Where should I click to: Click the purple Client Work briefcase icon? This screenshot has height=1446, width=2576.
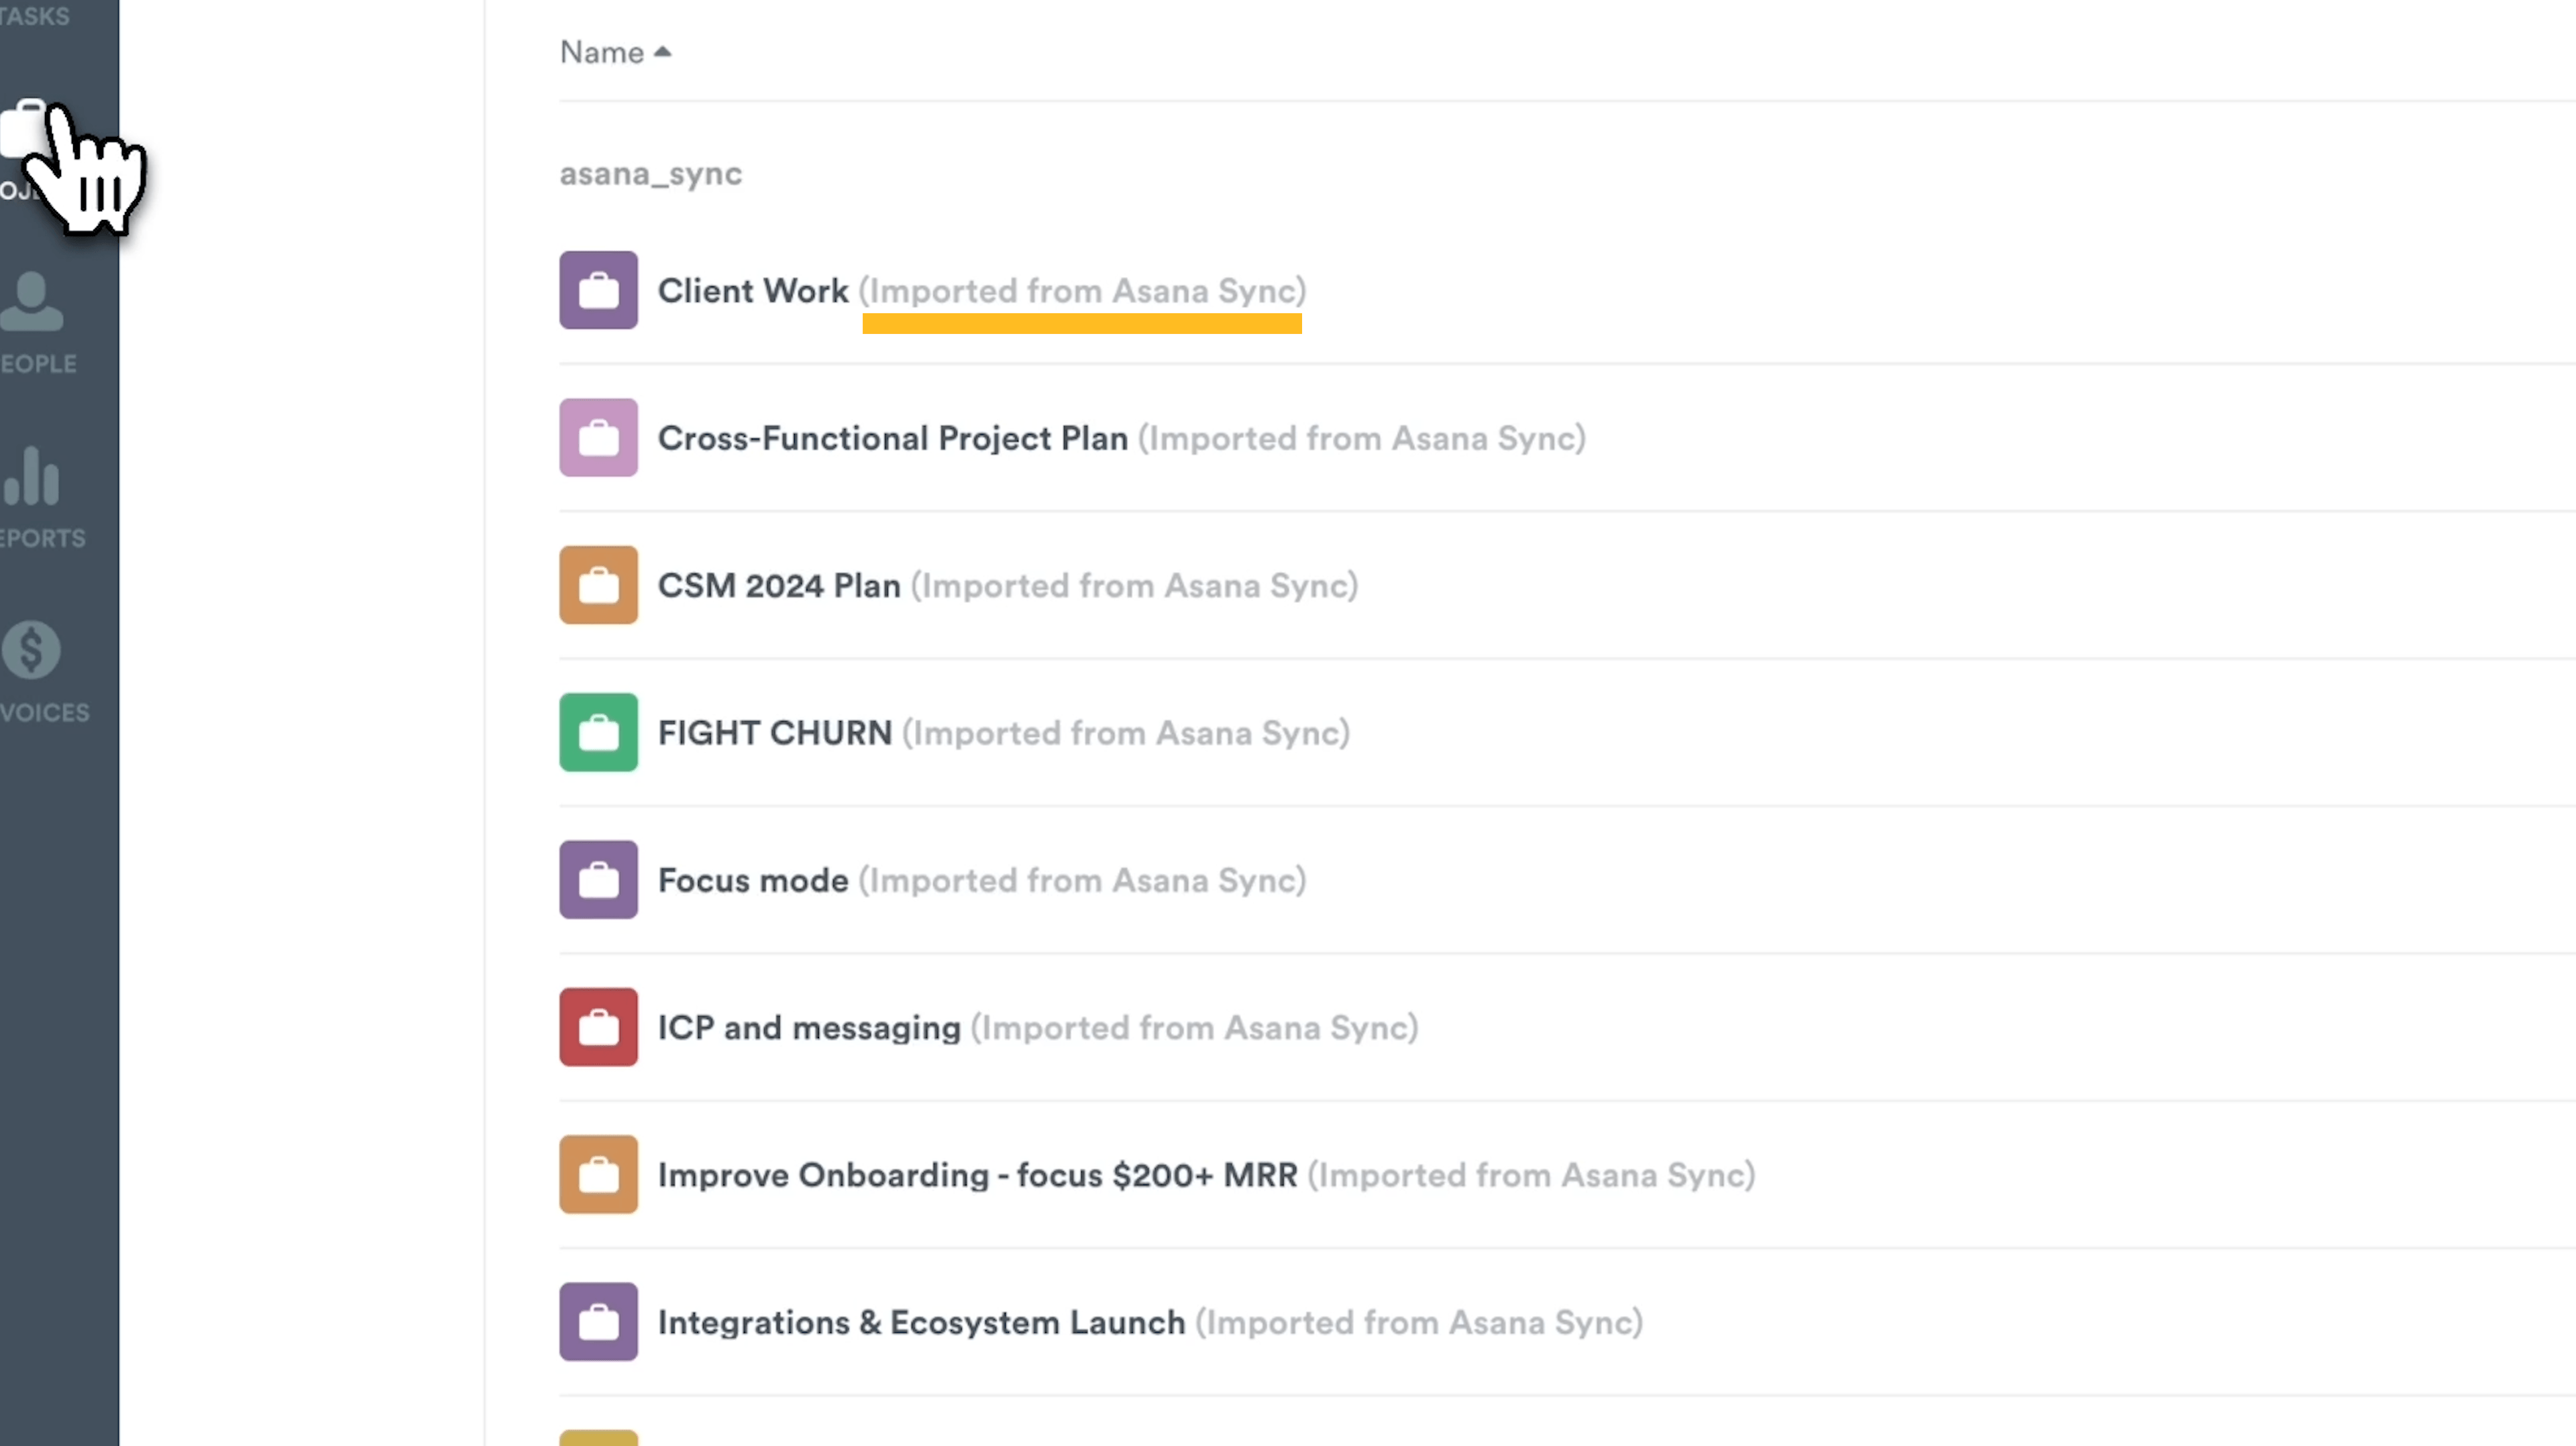(x=598, y=290)
